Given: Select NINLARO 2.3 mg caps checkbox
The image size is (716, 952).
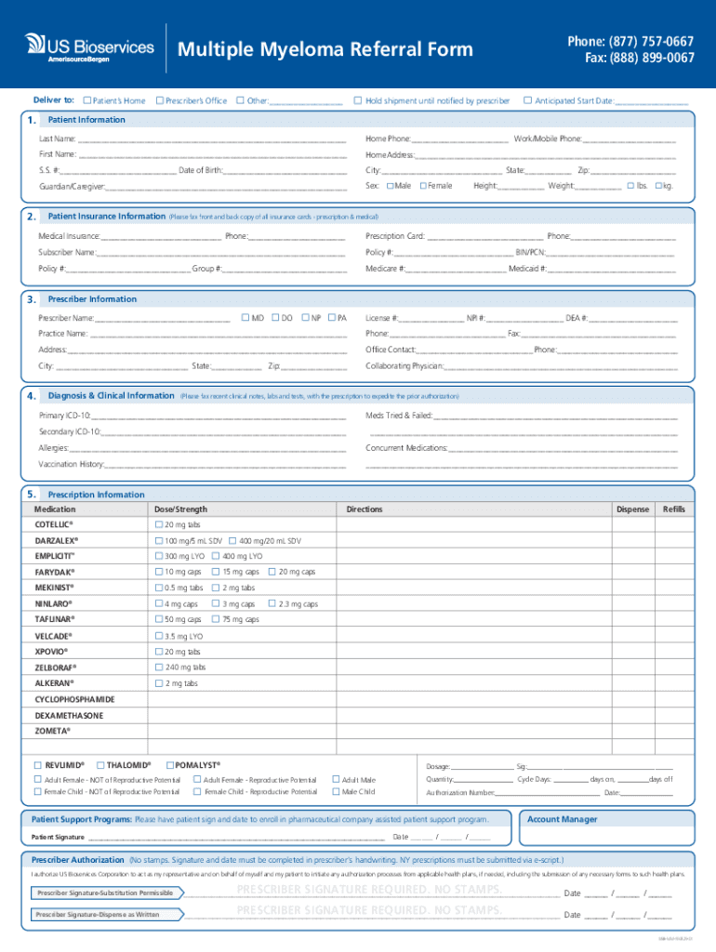Looking at the screenshot, I should 272,604.
